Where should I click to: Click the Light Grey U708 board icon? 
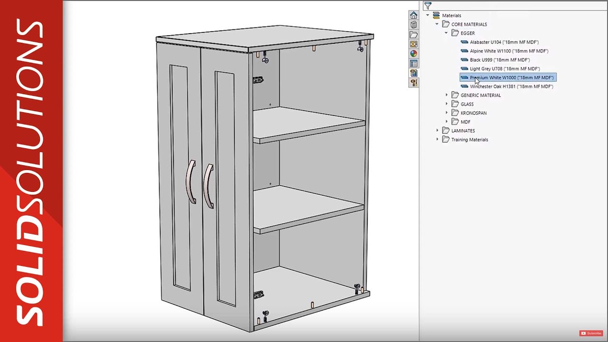(465, 69)
